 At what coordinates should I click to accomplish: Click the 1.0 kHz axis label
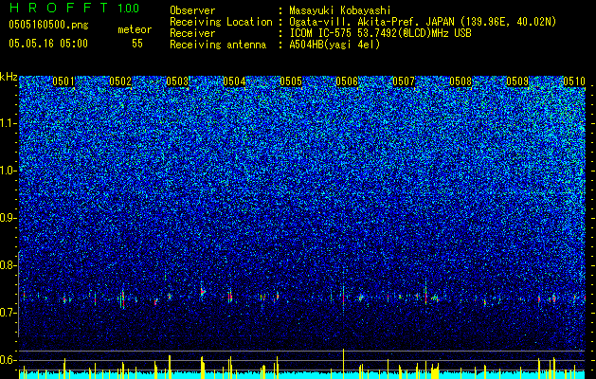pyautogui.click(x=8, y=171)
